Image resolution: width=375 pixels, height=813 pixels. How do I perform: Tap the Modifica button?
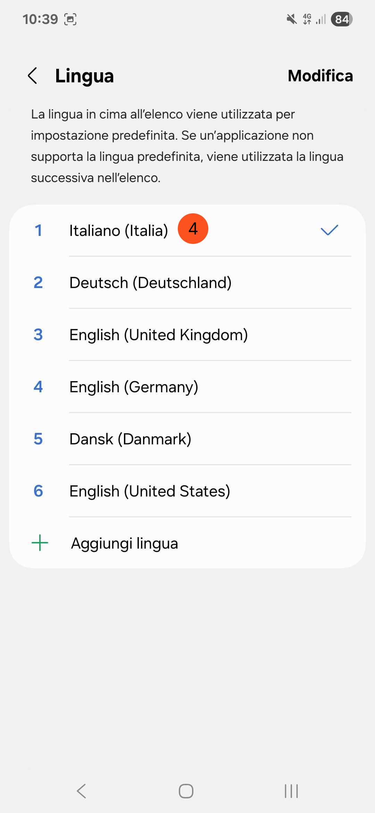pyautogui.click(x=320, y=76)
